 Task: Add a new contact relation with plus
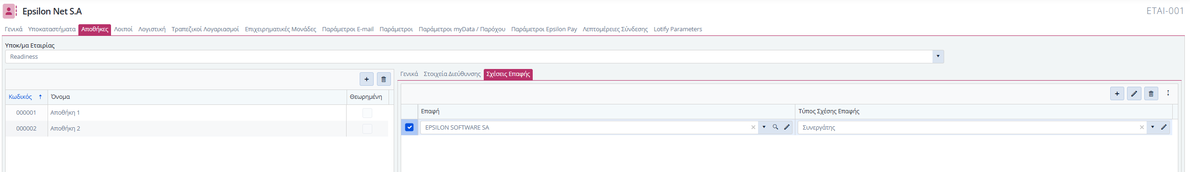point(1117,94)
